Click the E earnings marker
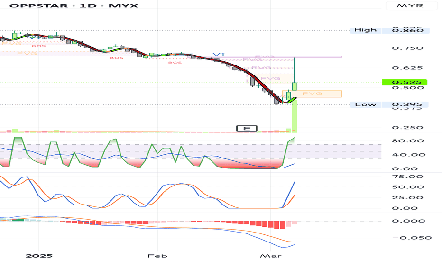The height and width of the screenshot is (261, 442). pyautogui.click(x=247, y=129)
